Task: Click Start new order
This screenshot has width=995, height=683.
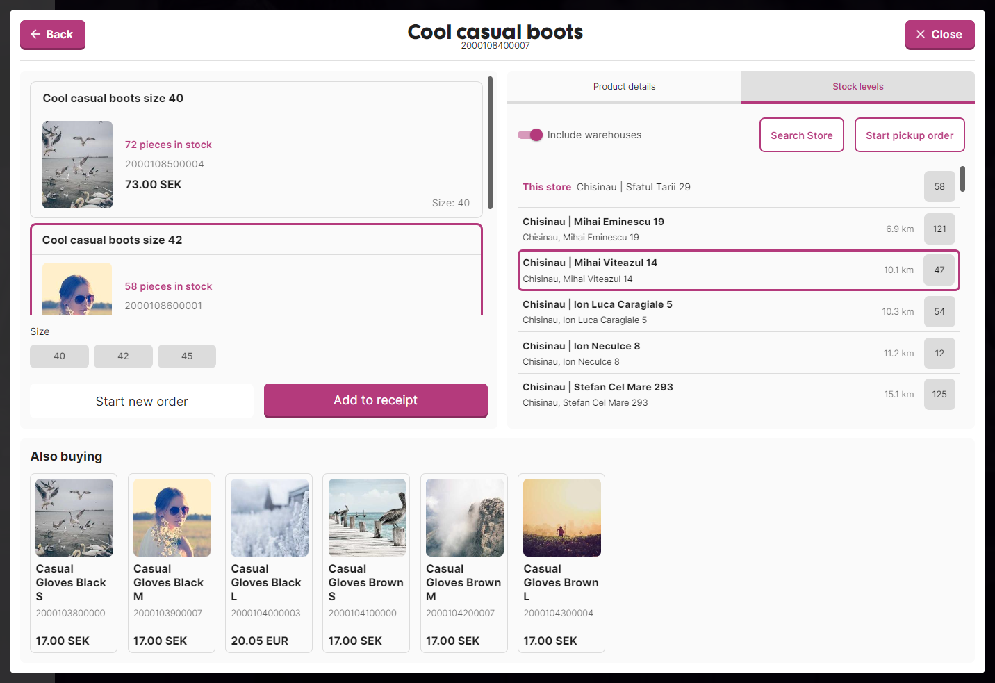Action: pyautogui.click(x=142, y=401)
